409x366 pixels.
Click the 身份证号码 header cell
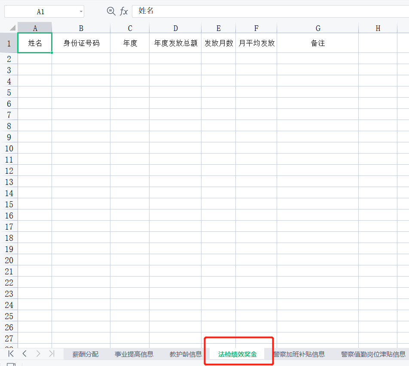81,43
